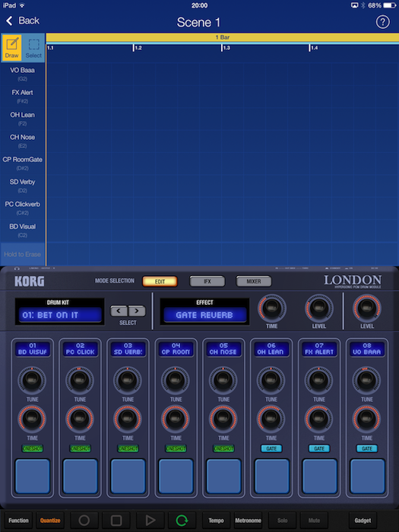The image size is (399, 532).
Task: Toggle the Quantize button
Action: pyautogui.click(x=50, y=520)
